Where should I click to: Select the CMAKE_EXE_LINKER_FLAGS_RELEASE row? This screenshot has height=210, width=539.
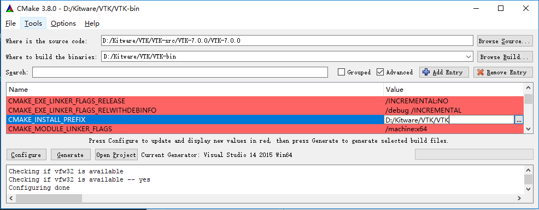coord(265,101)
